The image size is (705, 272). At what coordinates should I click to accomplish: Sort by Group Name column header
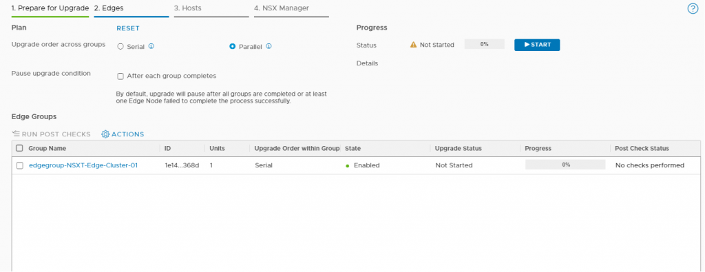click(48, 148)
